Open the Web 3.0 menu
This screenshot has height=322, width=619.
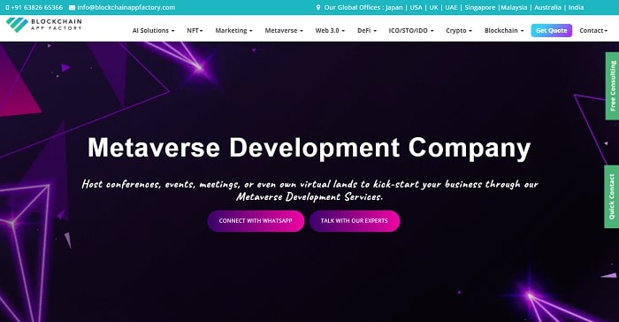[330, 30]
